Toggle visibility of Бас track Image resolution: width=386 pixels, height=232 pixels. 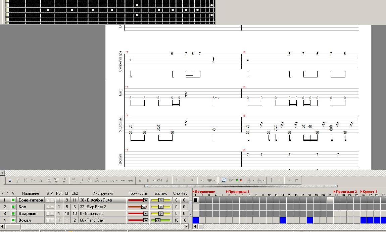13,207
